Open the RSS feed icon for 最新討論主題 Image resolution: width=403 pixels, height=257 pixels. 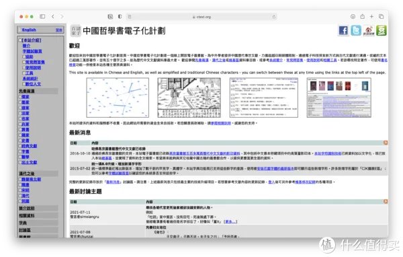coord(386,201)
